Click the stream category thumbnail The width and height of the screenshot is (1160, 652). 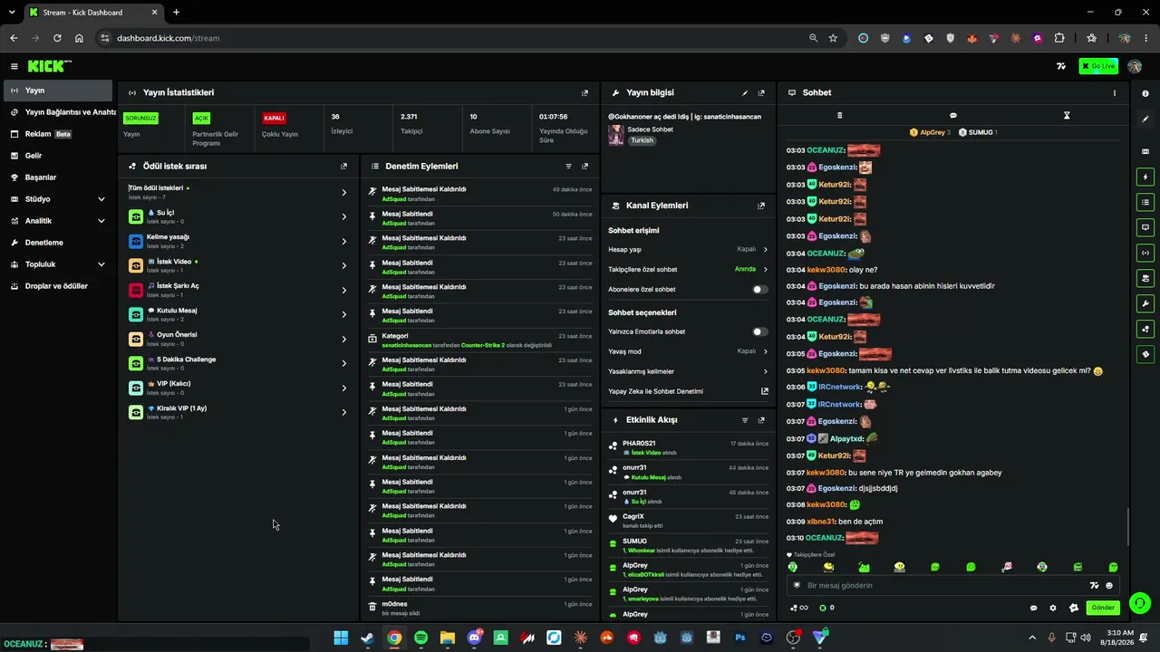(x=616, y=135)
